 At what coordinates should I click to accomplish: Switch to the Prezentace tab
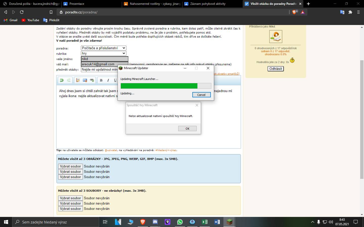pos(92,4)
